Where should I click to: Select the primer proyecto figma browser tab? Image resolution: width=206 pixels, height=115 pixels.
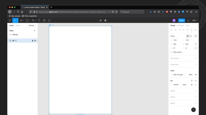[35, 7]
